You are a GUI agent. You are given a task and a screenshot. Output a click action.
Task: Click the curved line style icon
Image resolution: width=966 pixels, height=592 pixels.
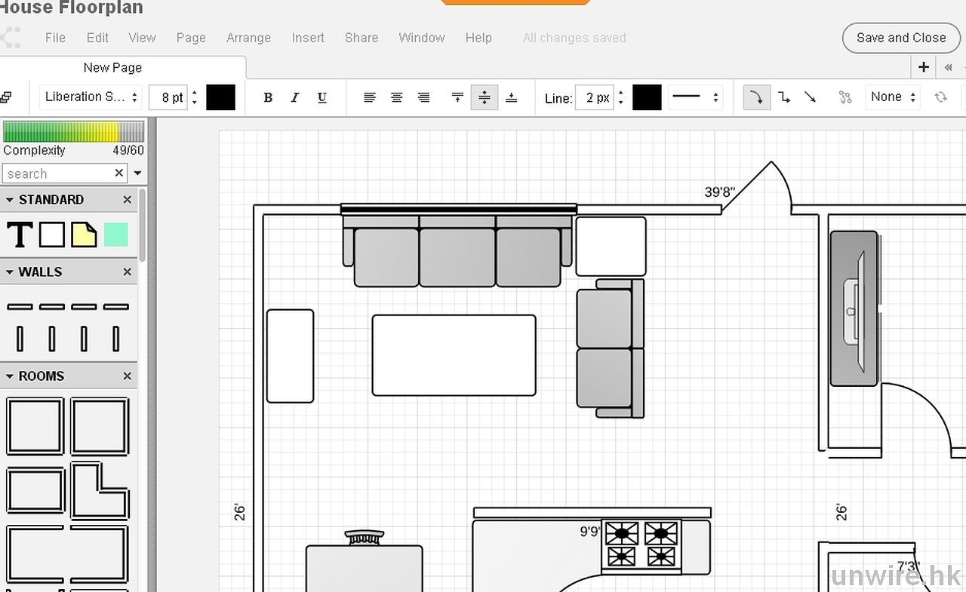[757, 97]
